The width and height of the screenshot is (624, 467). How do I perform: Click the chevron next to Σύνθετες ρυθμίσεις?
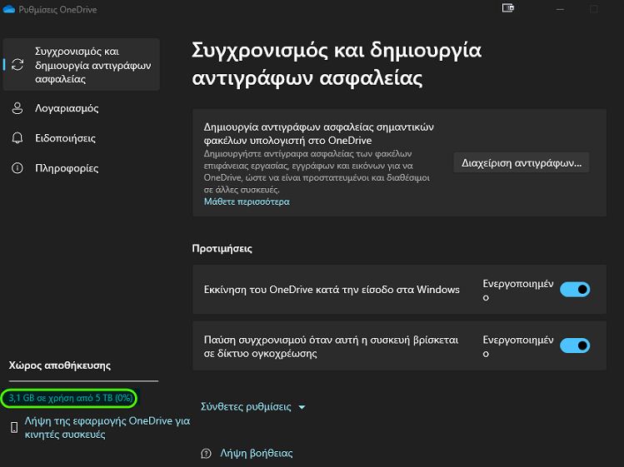(302, 407)
